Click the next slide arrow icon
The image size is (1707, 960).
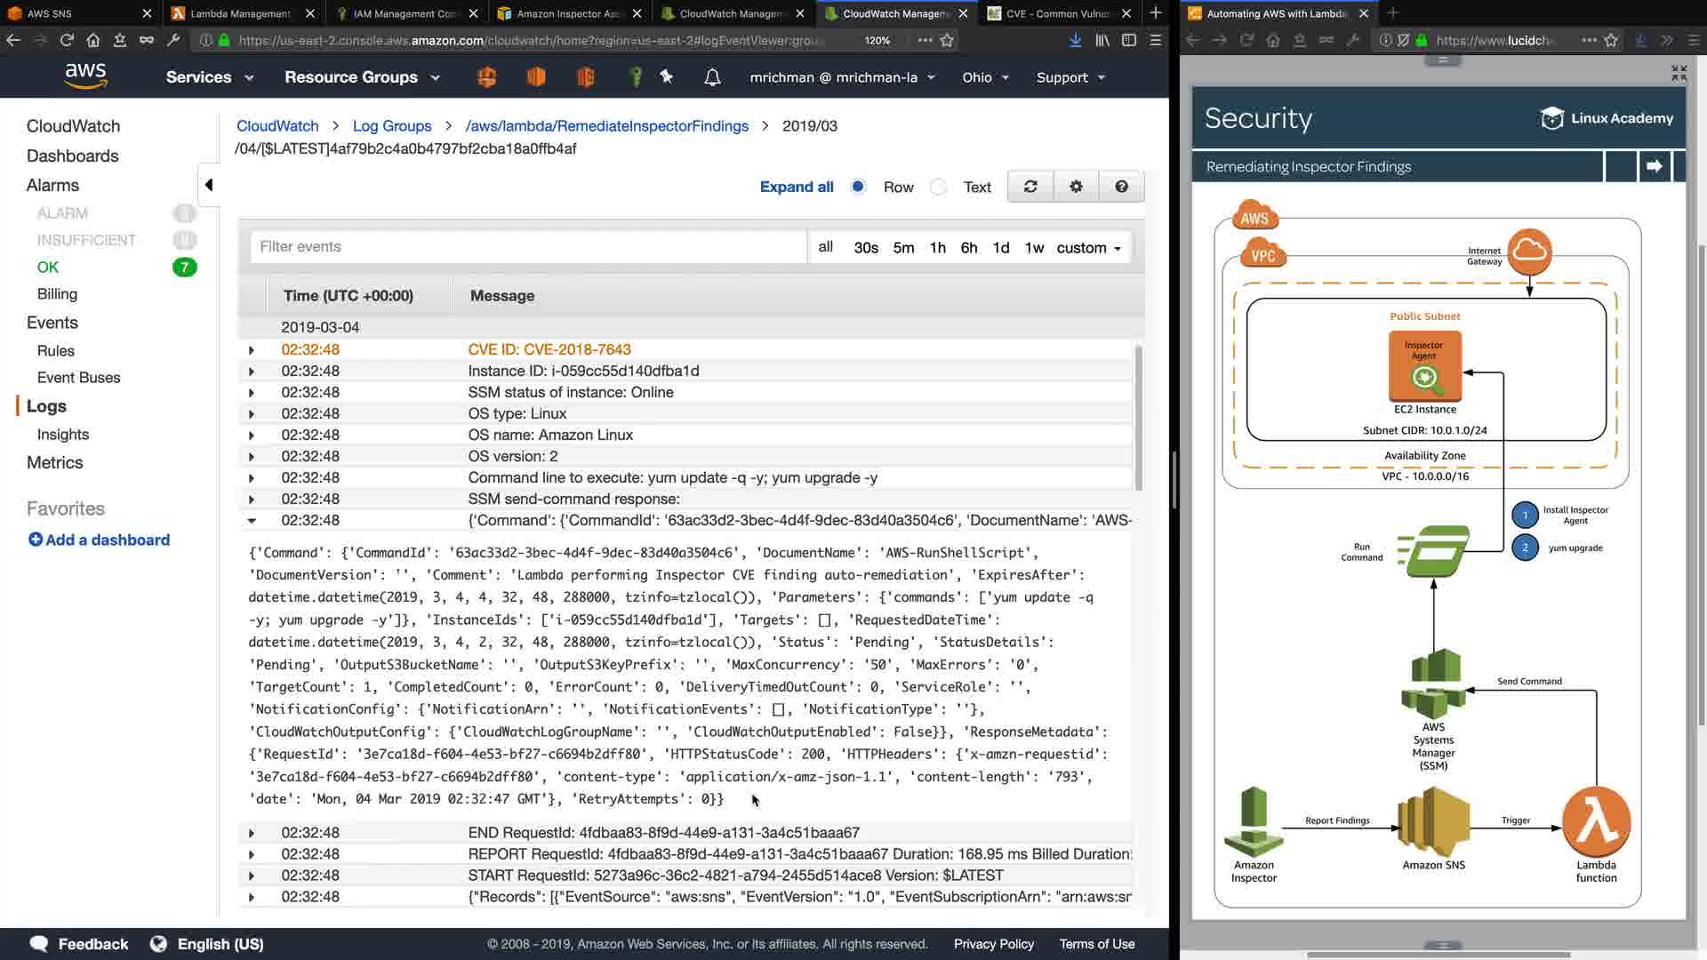coord(1654,166)
